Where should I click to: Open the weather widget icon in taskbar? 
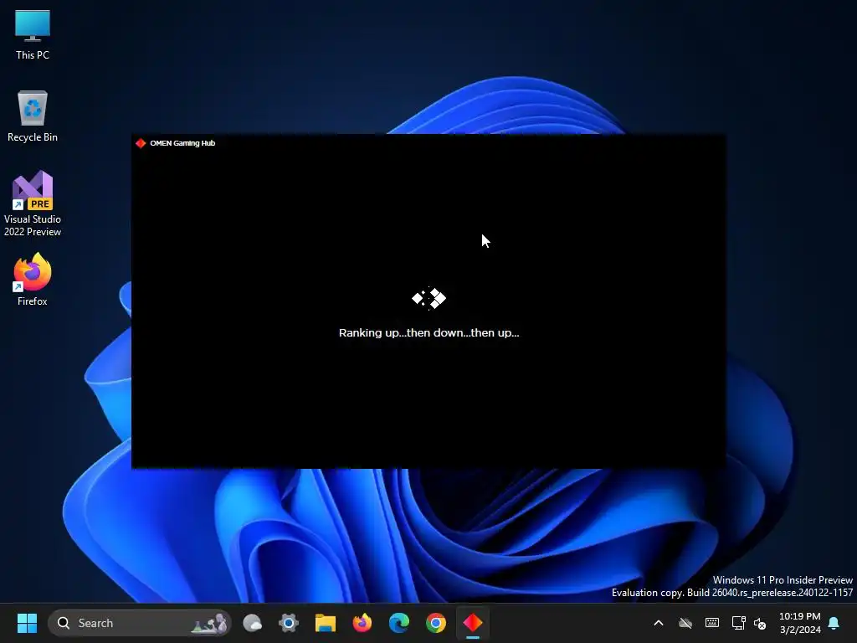[252, 623]
